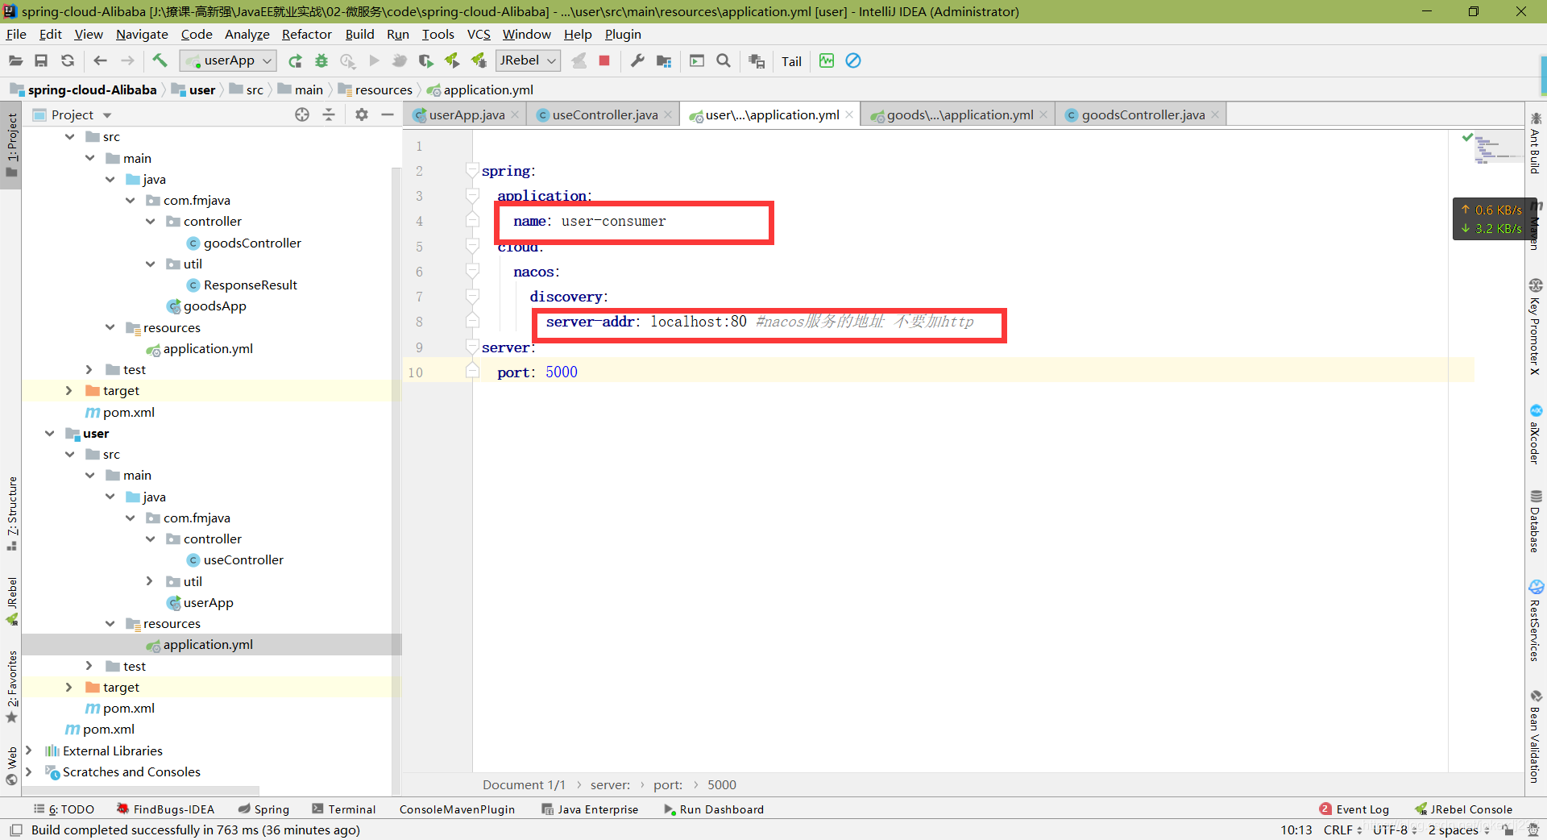Image resolution: width=1547 pixels, height=840 pixels.
Task: Open the Database side panel
Action: click(1536, 521)
